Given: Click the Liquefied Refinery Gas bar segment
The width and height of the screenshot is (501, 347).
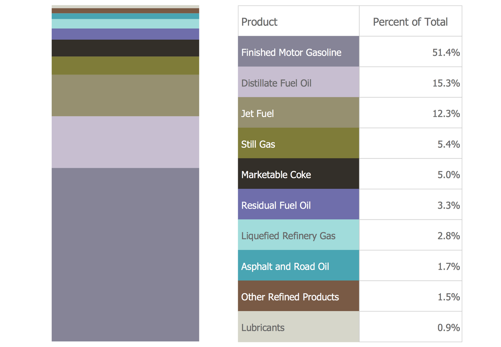Looking at the screenshot, I should (125, 24).
